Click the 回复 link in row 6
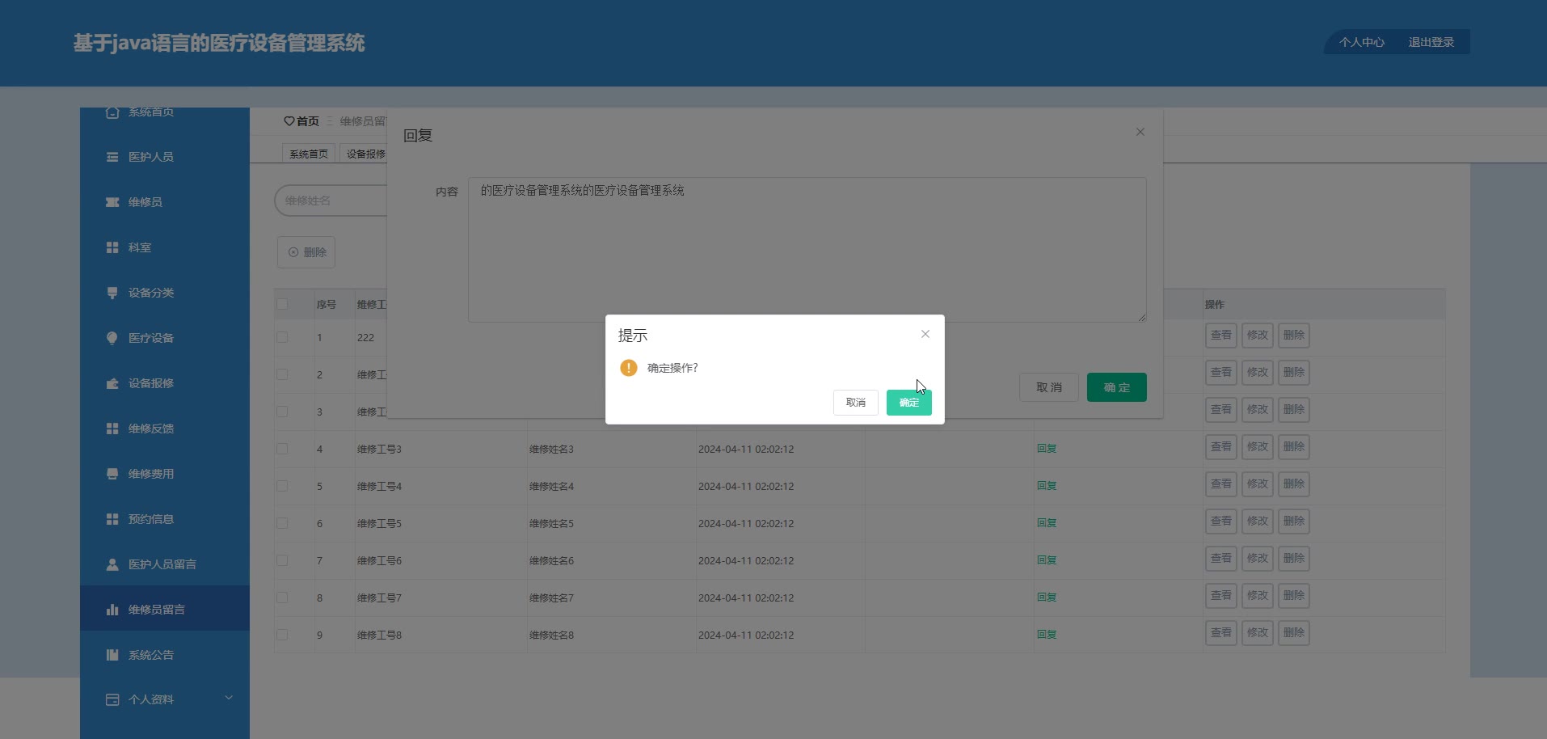This screenshot has width=1547, height=739. (1047, 523)
